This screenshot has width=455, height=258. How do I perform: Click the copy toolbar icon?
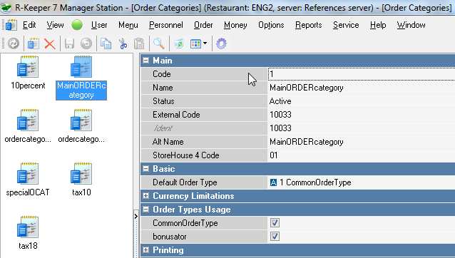tap(106, 44)
